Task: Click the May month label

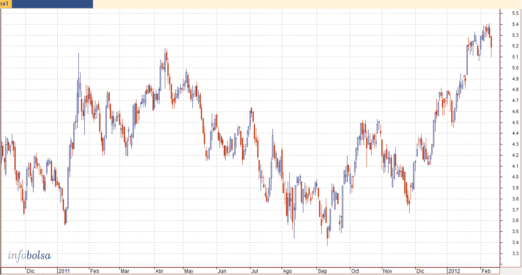Action: [189, 271]
